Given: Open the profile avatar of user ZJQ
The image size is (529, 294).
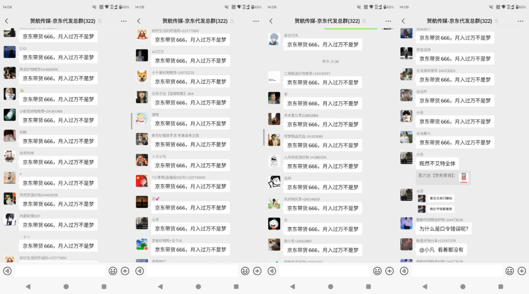Looking at the screenshot, I should 10,52.
